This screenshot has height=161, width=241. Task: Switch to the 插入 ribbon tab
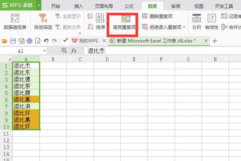(79, 6)
